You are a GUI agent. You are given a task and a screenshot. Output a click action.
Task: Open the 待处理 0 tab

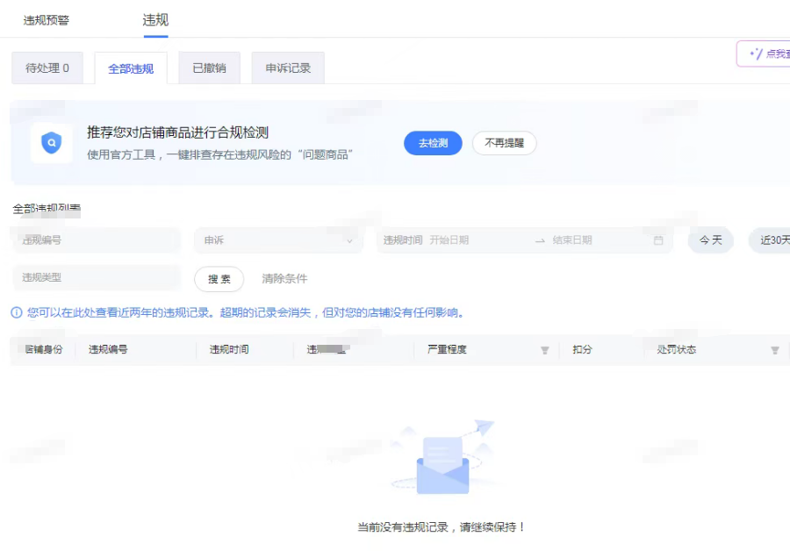click(47, 68)
